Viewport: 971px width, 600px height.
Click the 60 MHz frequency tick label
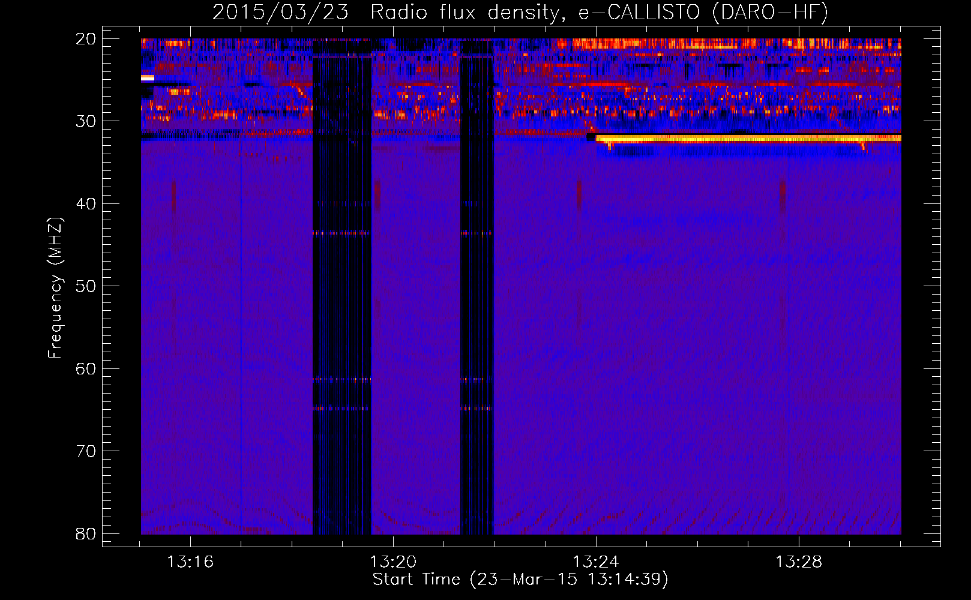coord(86,369)
